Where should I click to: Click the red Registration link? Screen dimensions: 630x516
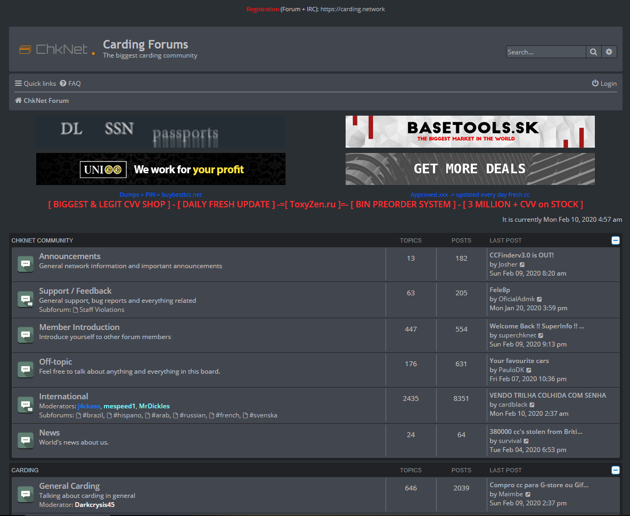263,9
